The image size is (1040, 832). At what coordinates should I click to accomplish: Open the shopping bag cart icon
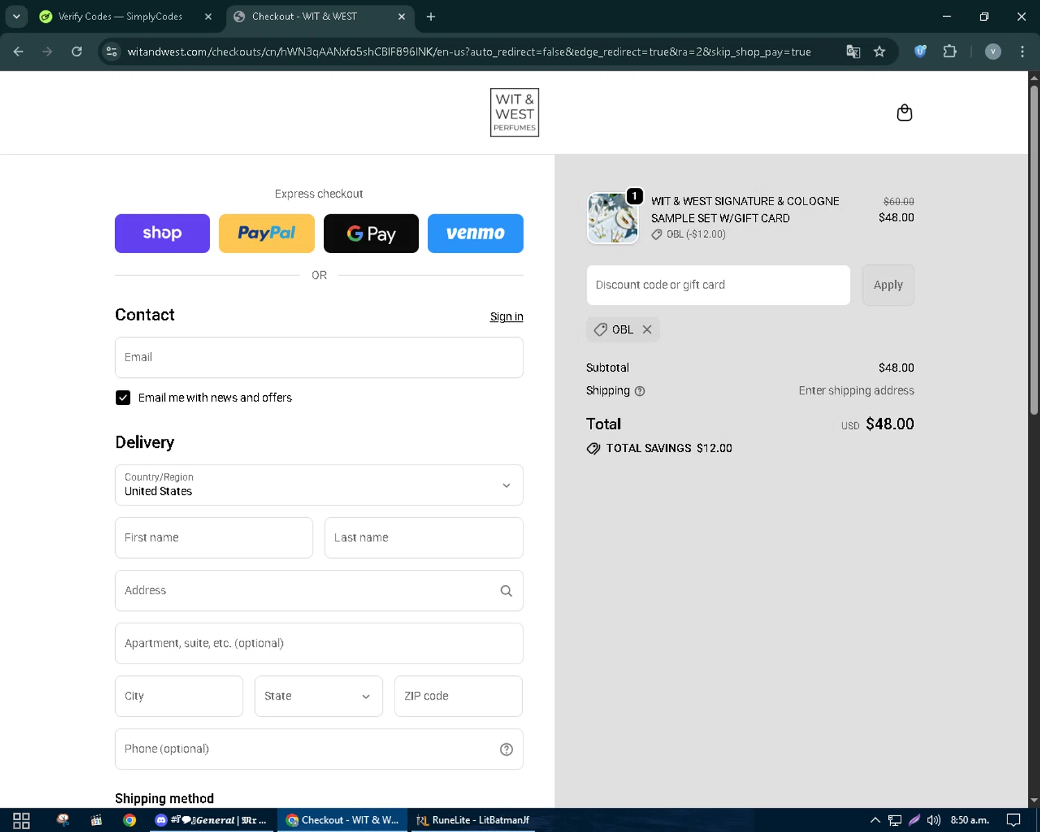pos(904,112)
